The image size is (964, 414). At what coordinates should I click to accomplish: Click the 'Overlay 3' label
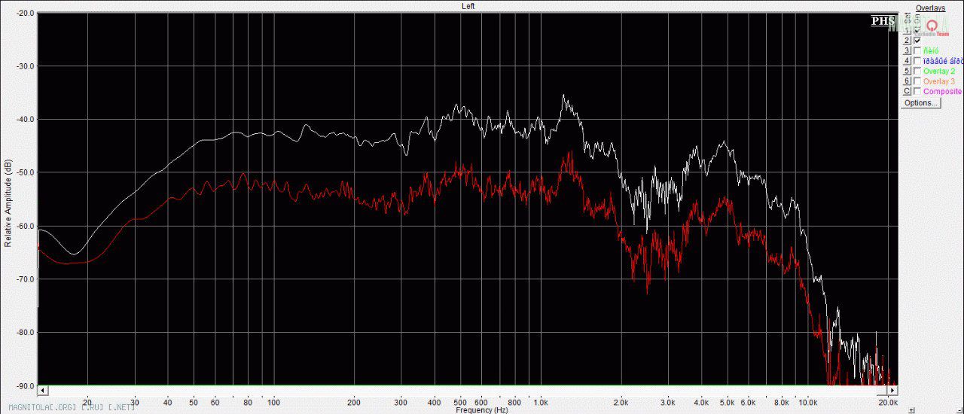[939, 81]
